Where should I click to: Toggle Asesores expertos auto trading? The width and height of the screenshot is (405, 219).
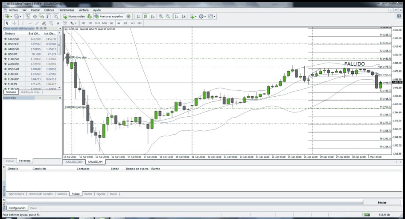coord(108,16)
